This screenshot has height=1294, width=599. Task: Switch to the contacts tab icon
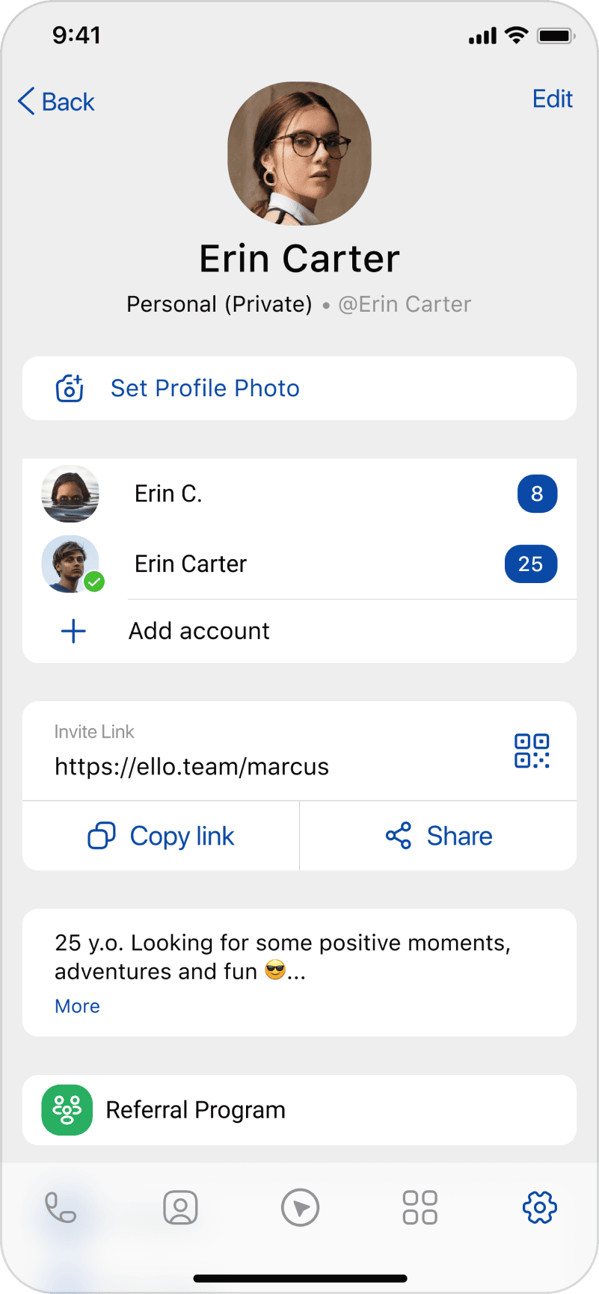click(180, 1207)
